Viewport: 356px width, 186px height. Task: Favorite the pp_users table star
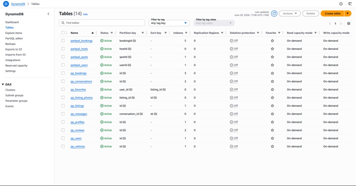(x=272, y=138)
